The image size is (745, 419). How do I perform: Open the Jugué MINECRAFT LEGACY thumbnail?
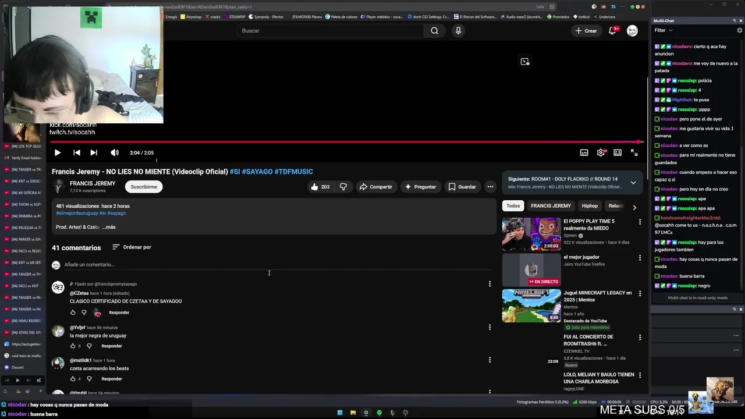pyautogui.click(x=531, y=306)
